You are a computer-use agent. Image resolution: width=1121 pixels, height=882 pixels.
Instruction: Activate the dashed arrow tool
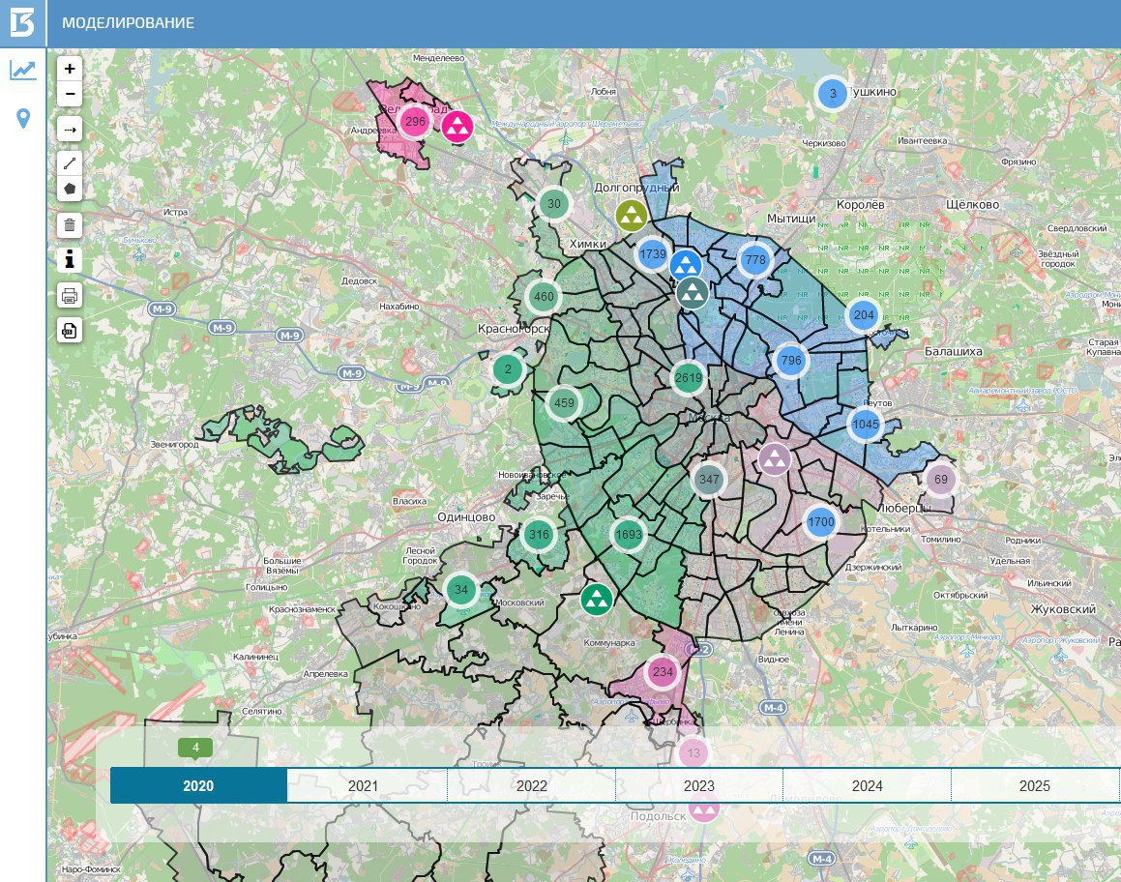[x=70, y=130]
